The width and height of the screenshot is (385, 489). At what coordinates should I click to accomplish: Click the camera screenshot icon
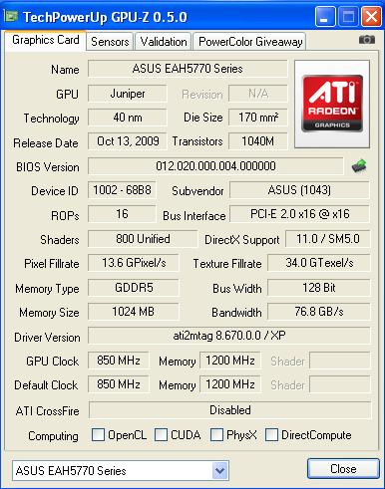tap(367, 40)
